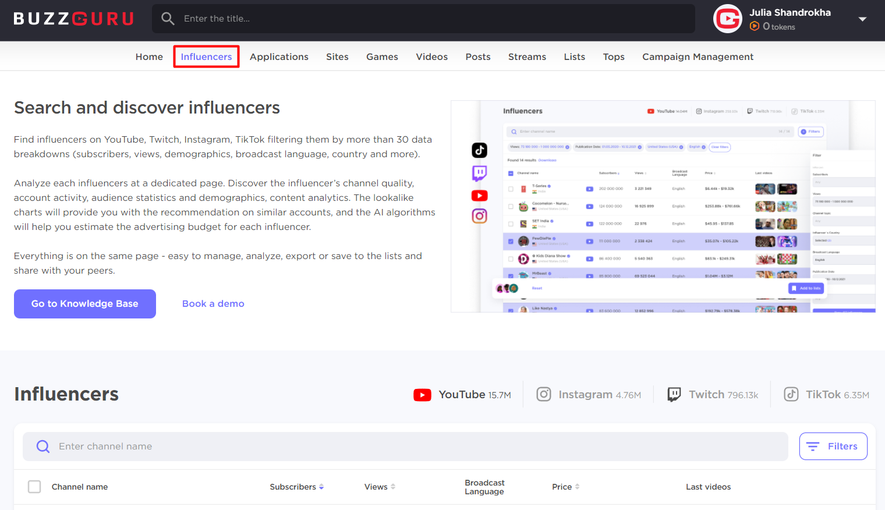Viewport: 885px width, 510px height.
Task: Click the Instagram icon in the preview image
Action: [479, 216]
